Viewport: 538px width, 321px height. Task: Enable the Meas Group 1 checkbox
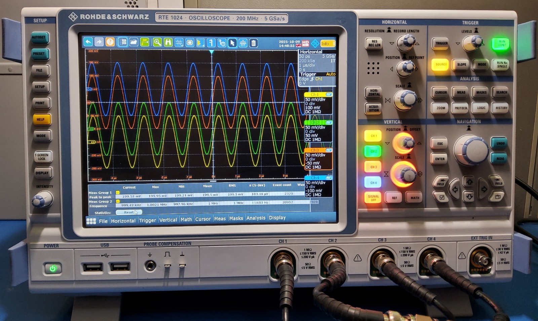[x=117, y=192]
